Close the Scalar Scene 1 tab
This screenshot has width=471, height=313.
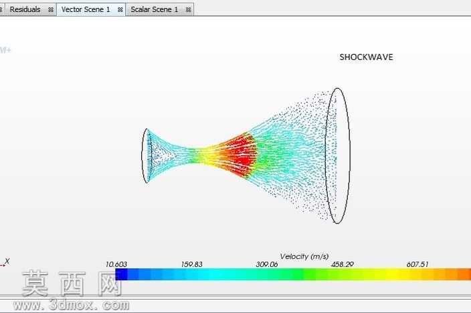189,10
